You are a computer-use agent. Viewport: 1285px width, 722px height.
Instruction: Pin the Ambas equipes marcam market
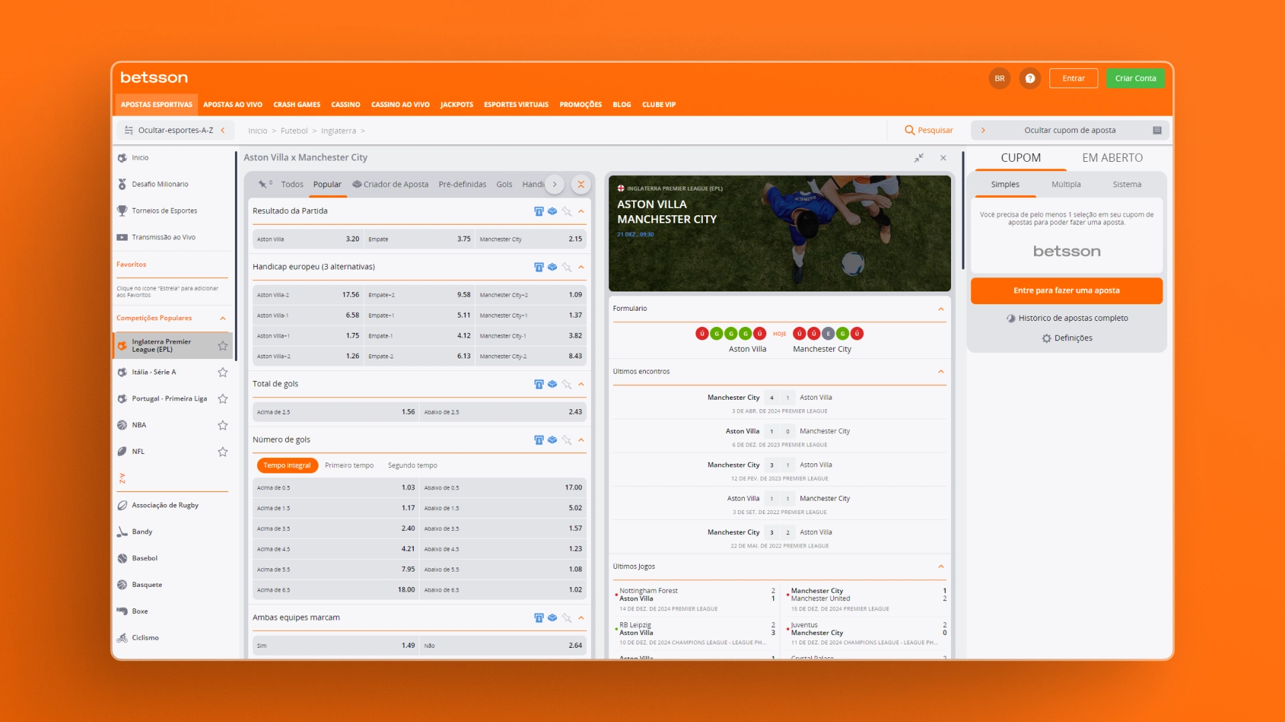pos(567,618)
